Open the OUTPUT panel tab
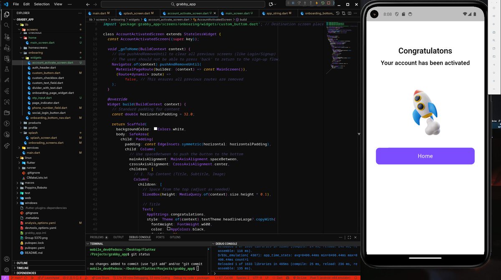 click(x=119, y=237)
